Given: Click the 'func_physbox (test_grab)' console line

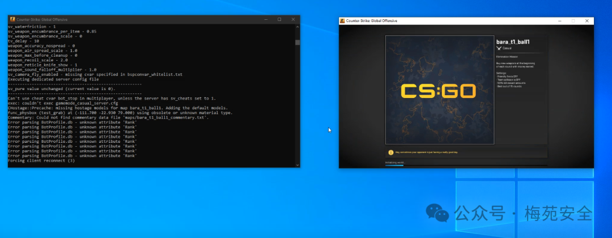Looking at the screenshot, I should (120, 113).
